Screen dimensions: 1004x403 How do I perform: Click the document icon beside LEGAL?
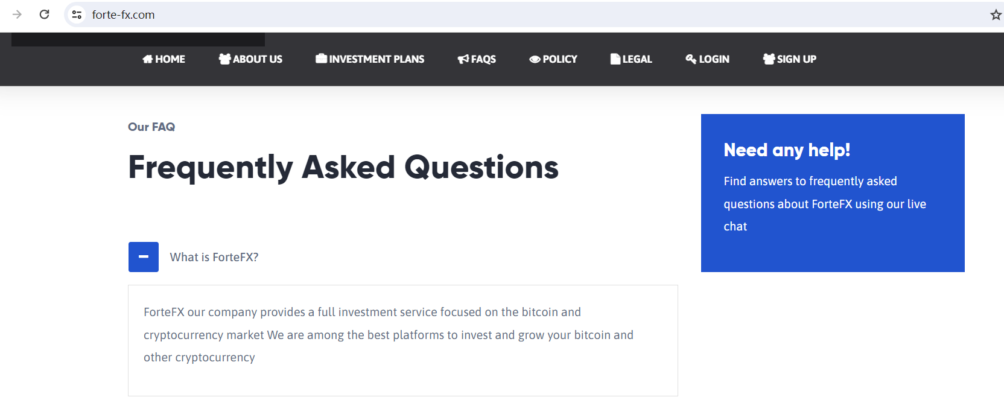[x=615, y=59]
